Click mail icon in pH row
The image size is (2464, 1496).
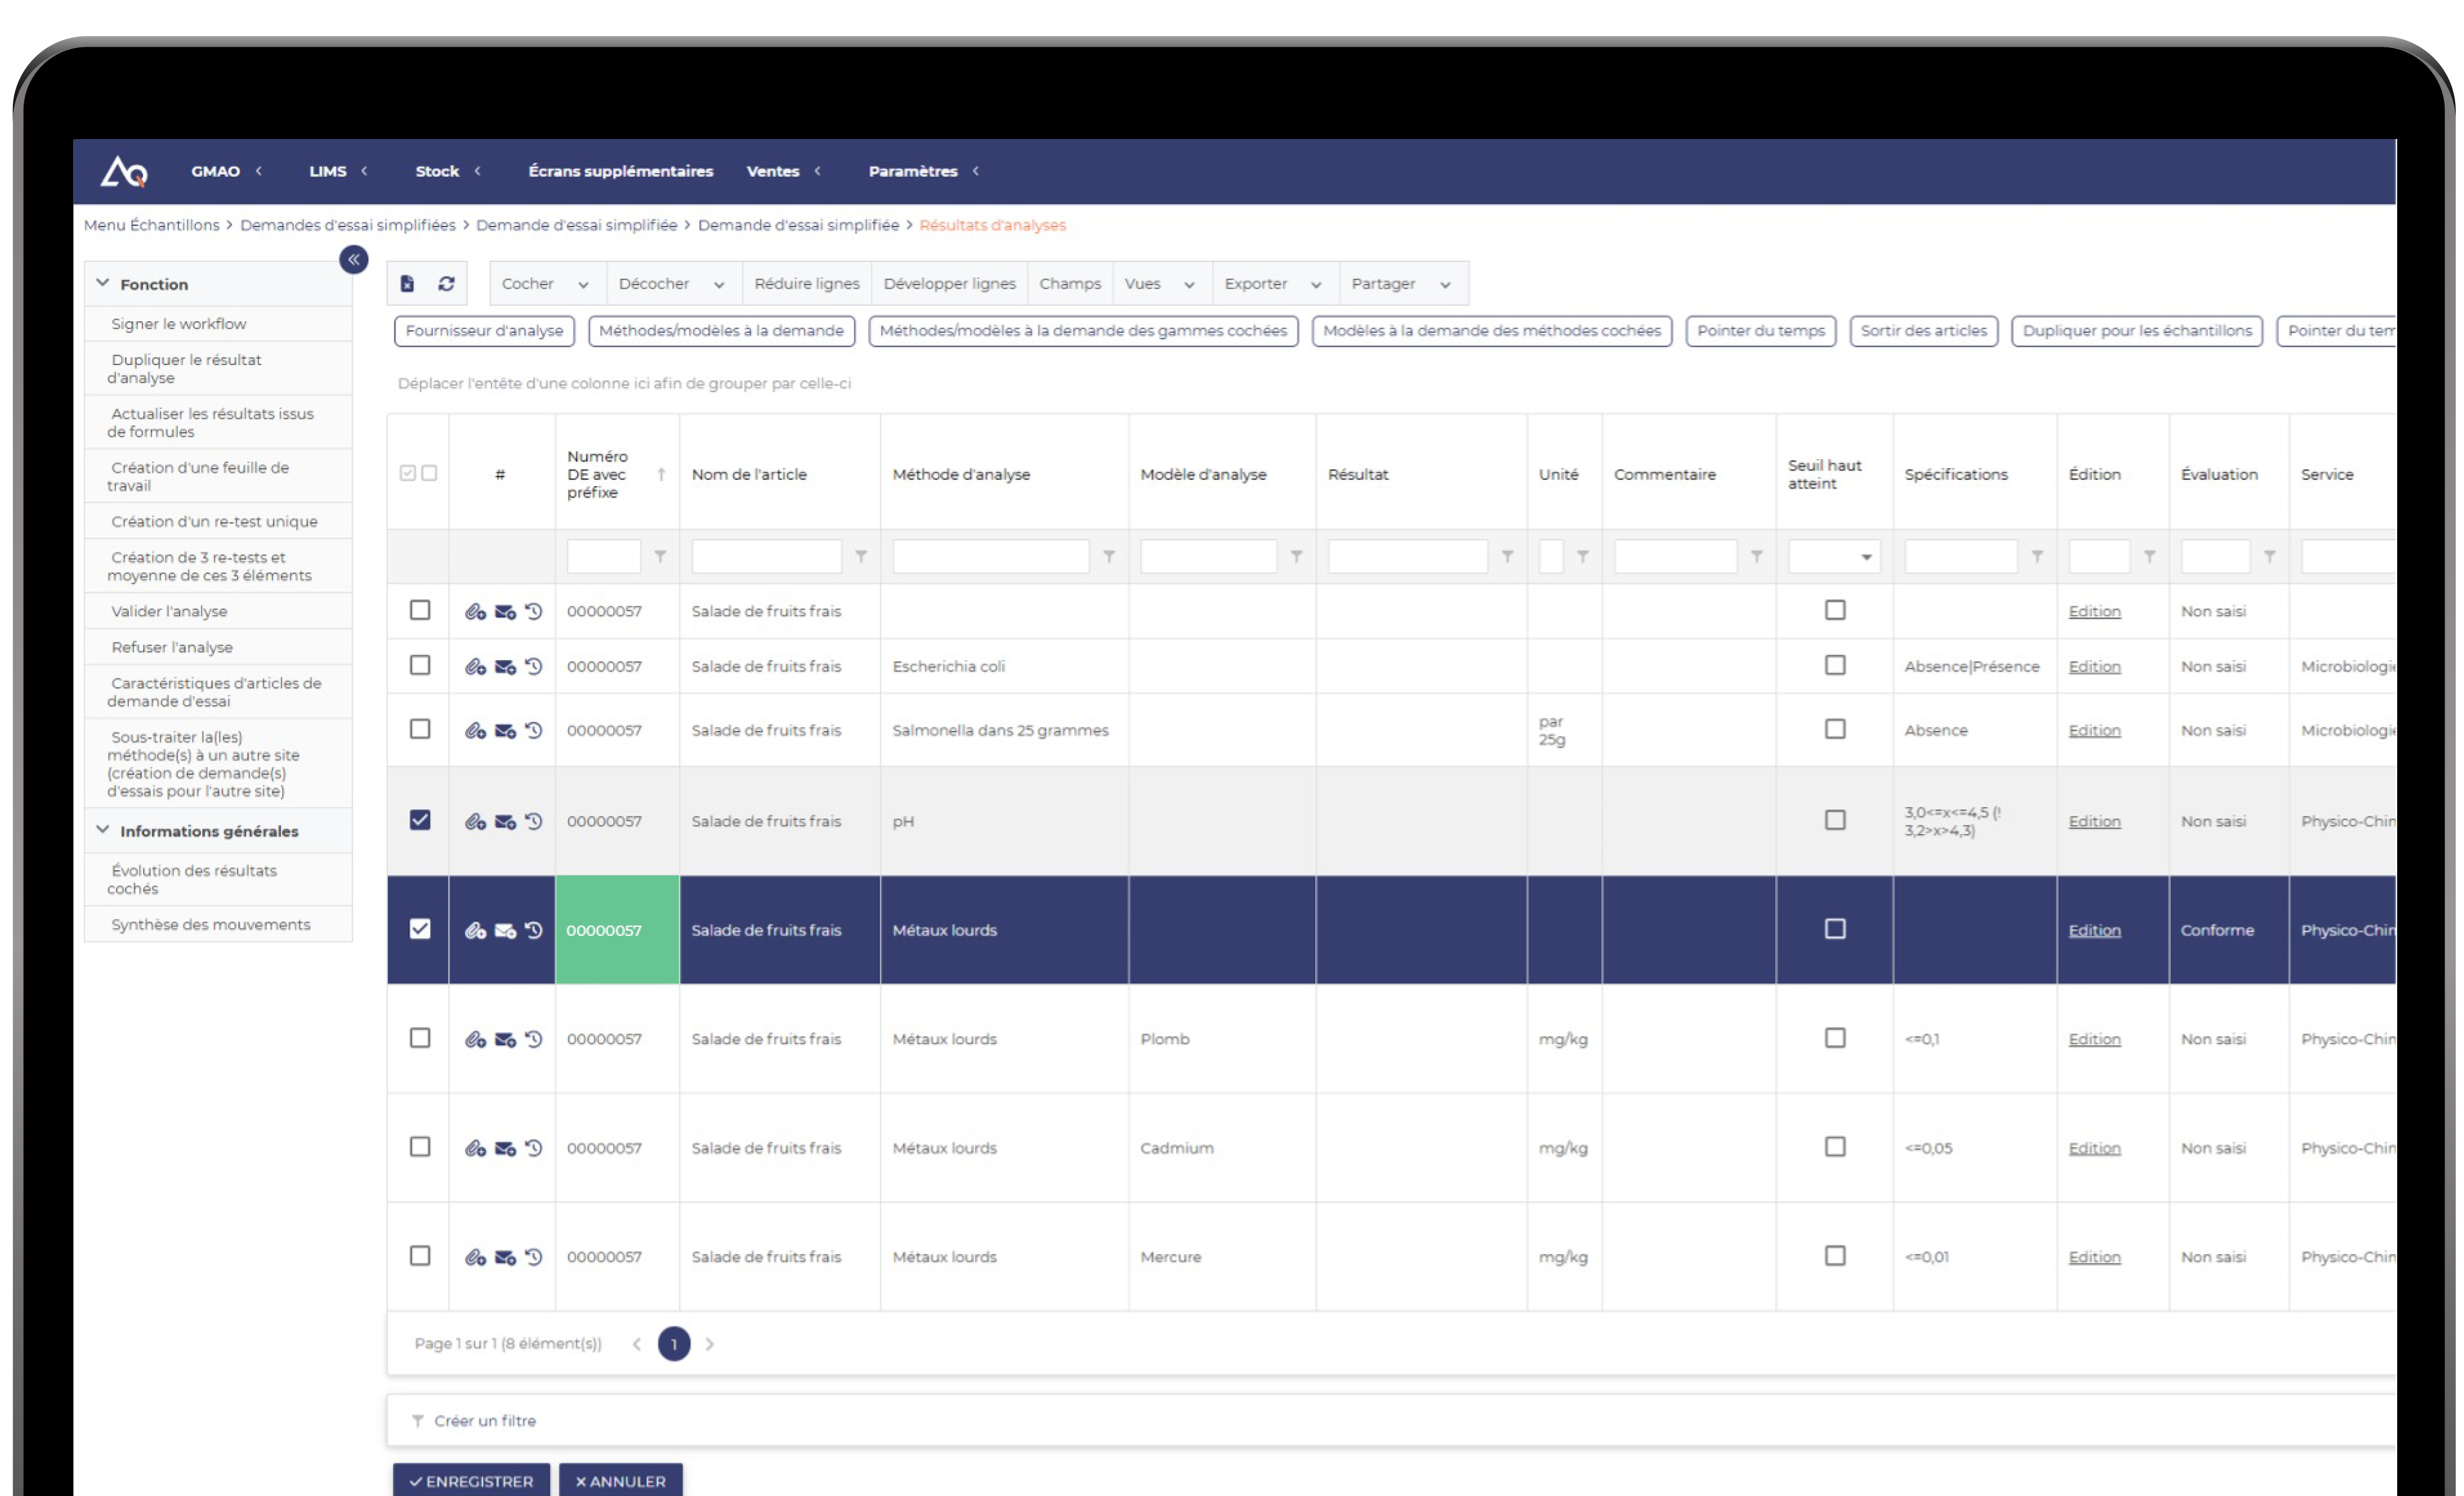click(x=506, y=823)
